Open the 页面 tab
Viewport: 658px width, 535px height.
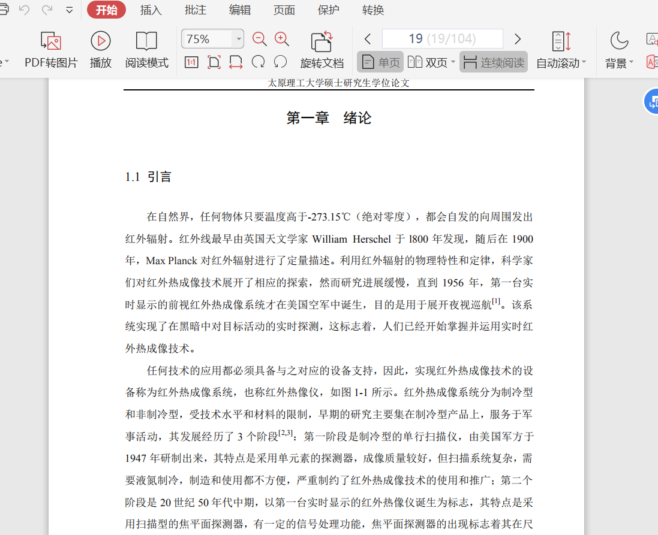point(284,10)
